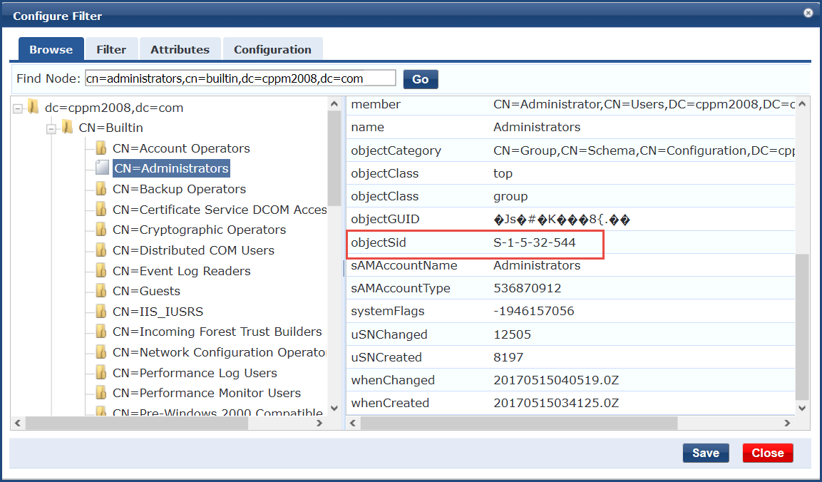
Task: Click the folder icon beside CN=Performance Monitor Users
Action: pyautogui.click(x=101, y=393)
